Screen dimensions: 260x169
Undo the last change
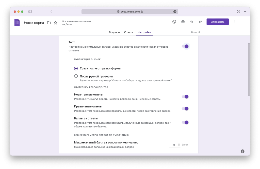coord(192,22)
